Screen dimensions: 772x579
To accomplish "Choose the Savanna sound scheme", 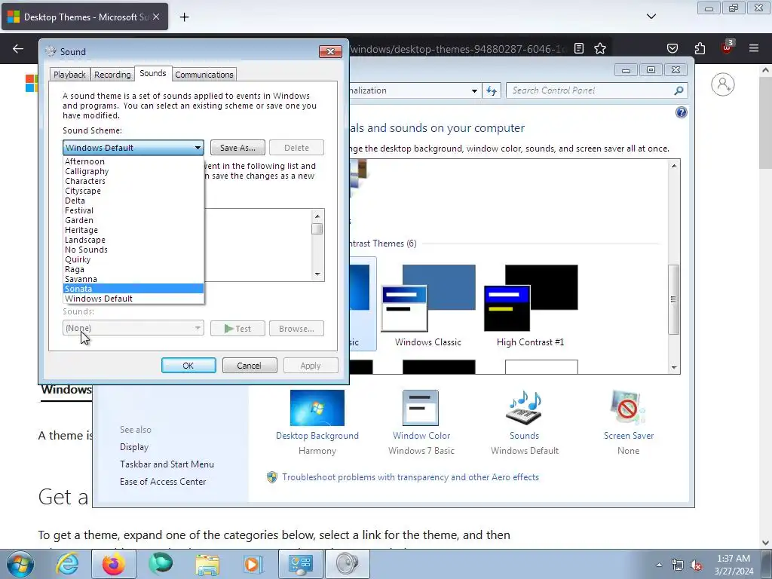I will coord(133,279).
